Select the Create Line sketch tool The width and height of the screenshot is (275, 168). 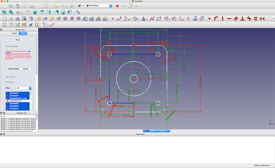coord(119,19)
